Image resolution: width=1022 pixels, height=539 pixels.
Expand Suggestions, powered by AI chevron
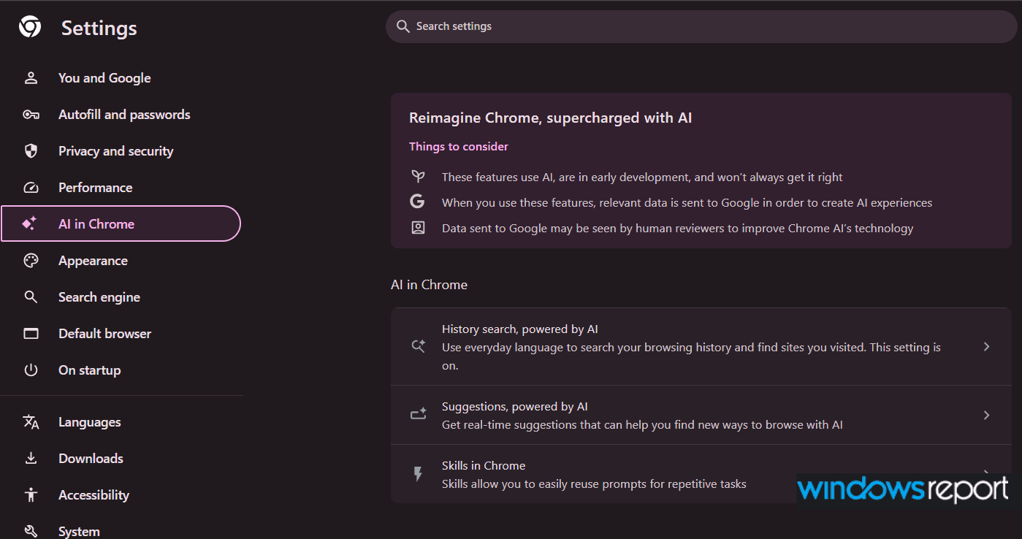point(987,415)
